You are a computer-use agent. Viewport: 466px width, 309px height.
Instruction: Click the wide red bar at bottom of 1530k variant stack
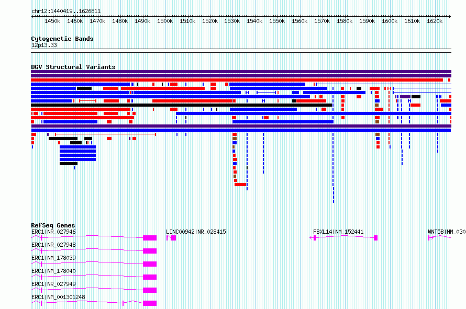click(240, 185)
